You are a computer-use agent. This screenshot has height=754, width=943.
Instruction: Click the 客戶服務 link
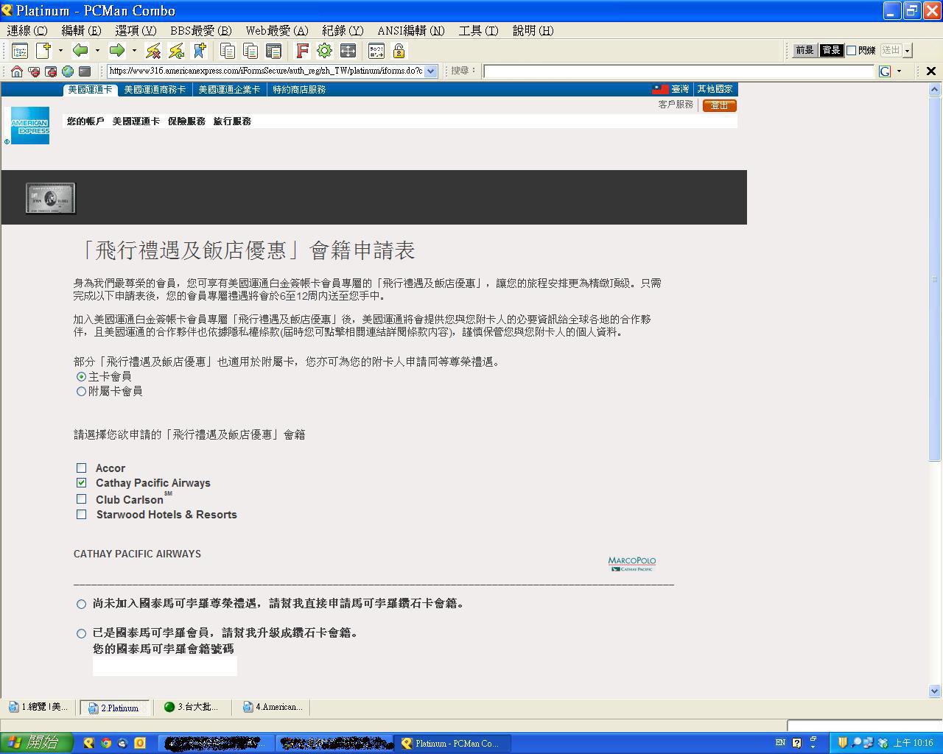click(676, 105)
